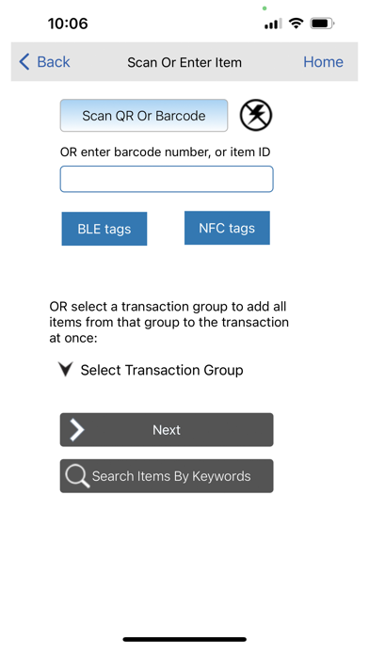Image resolution: width=369 pixels, height=655 pixels.
Task: Tap the back chevron arrow icon
Action: 24,62
